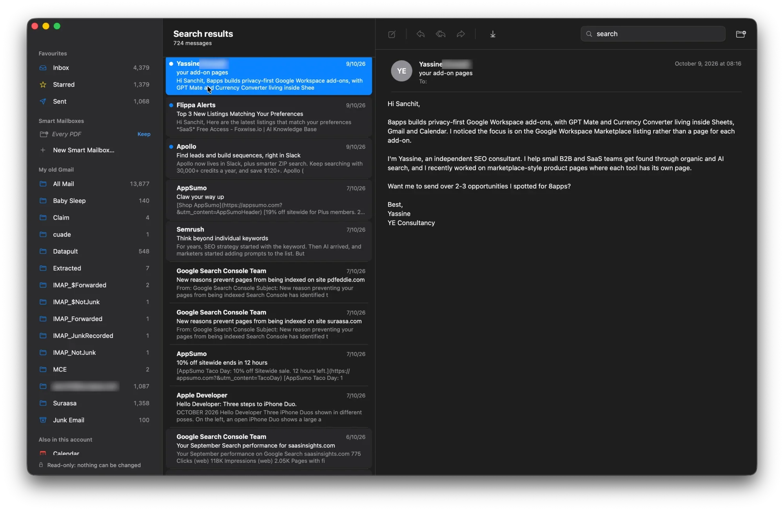The image size is (784, 511).
Task: Click the reply arrow icon
Action: point(421,34)
